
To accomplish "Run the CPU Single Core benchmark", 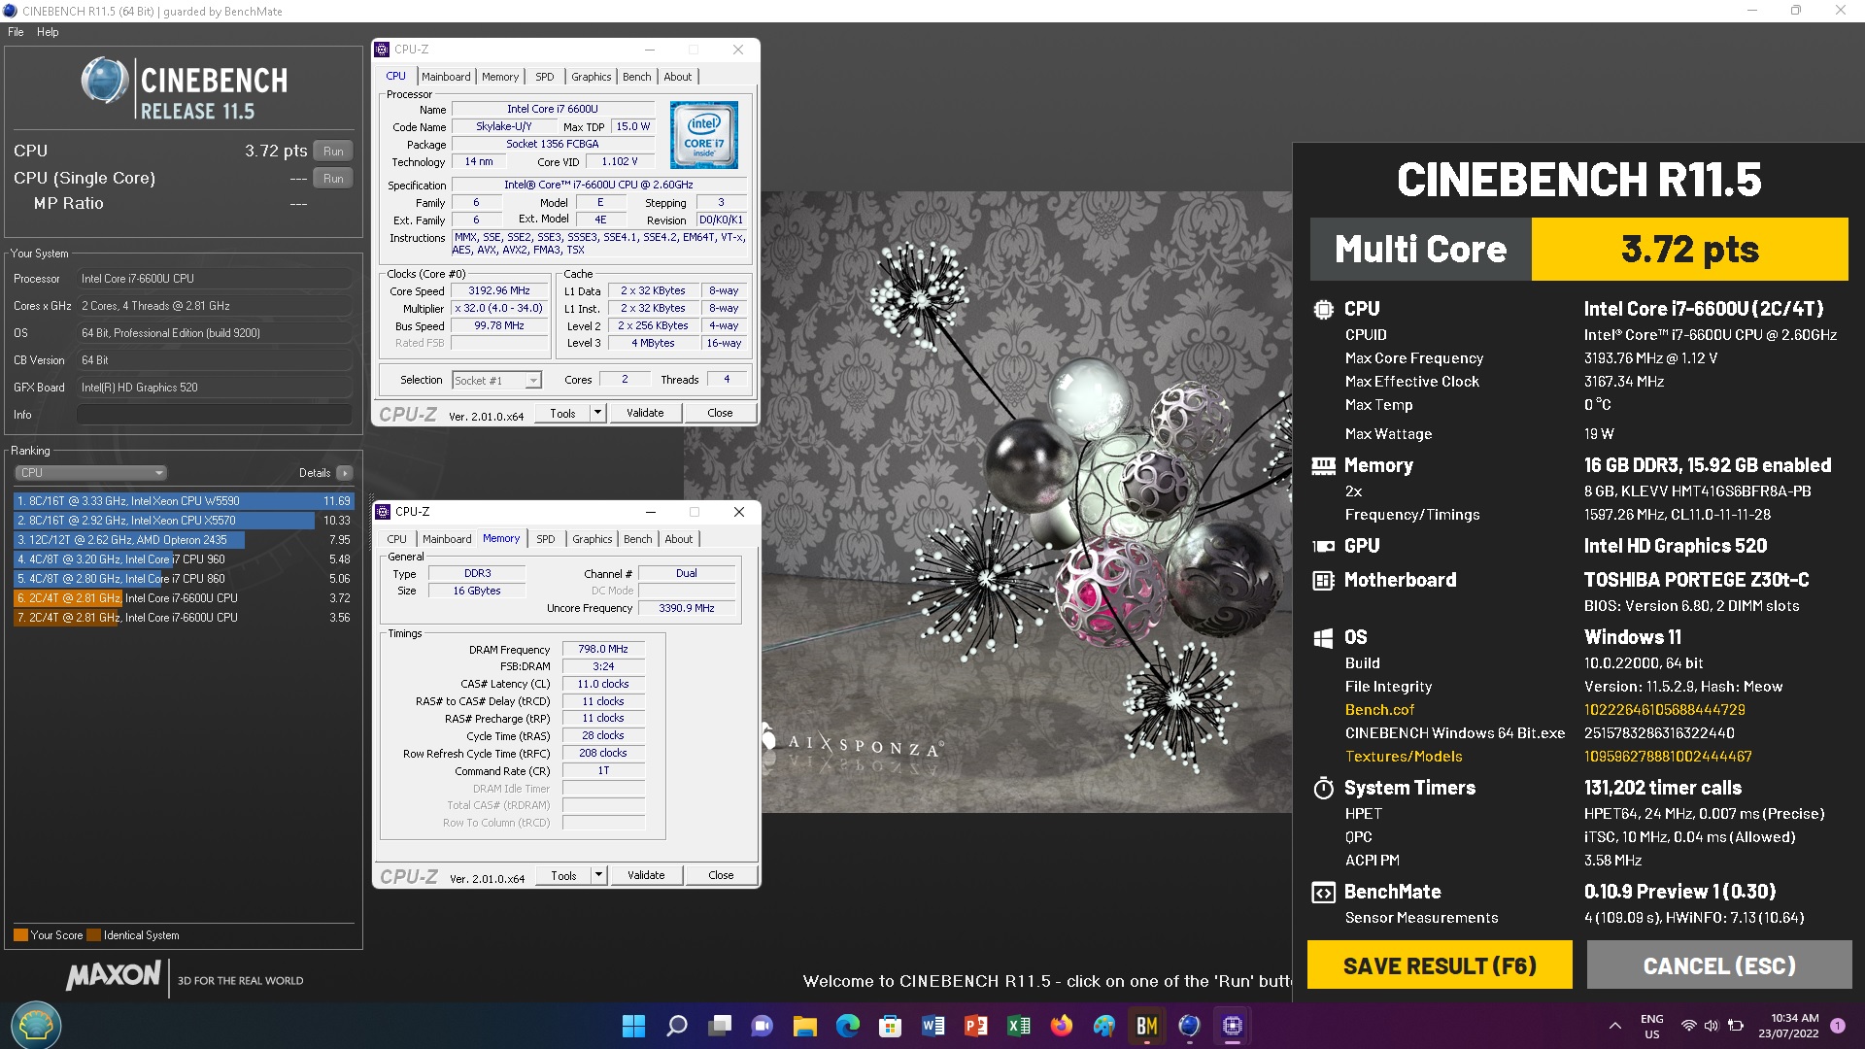I will click(333, 179).
